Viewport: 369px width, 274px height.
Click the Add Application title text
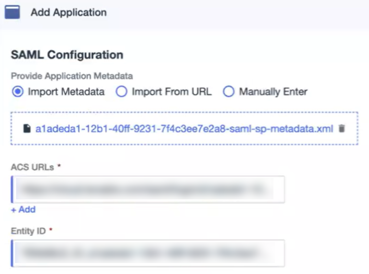[x=68, y=12]
